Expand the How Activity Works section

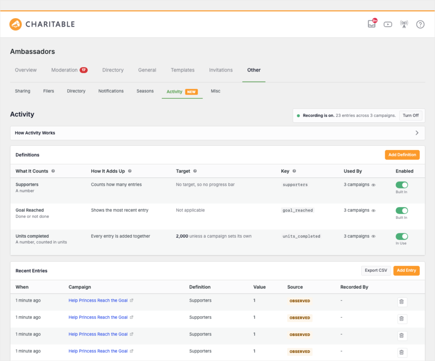(x=217, y=133)
